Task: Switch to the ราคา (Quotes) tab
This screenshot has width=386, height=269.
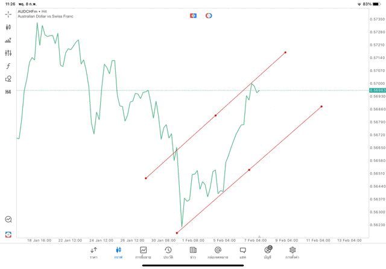Action: point(93,253)
